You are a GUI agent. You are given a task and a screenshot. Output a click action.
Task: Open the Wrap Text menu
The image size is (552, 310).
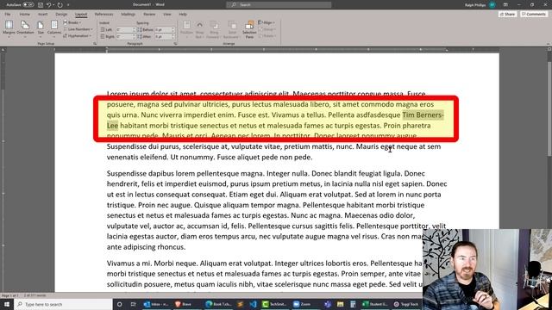coord(199,28)
